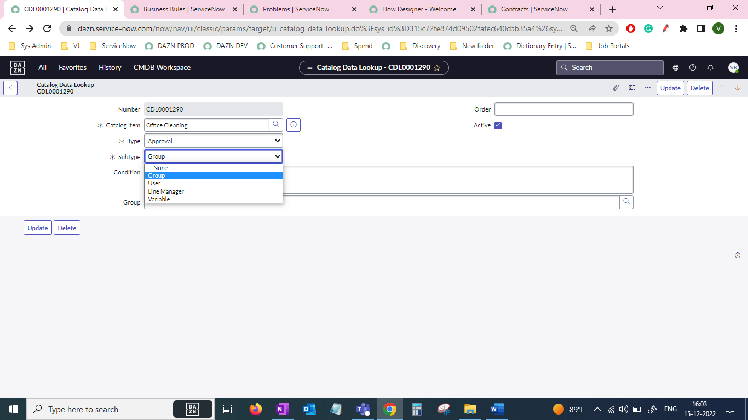Select the Variable subtype option

(214, 199)
